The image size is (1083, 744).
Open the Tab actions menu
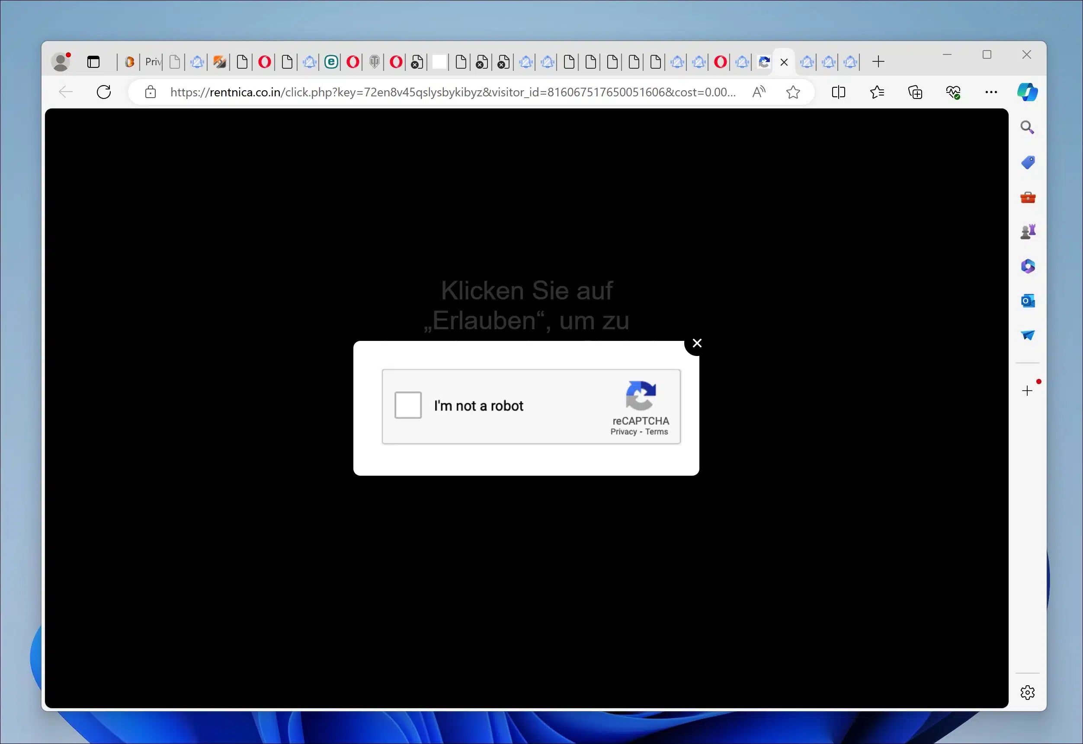click(x=93, y=61)
